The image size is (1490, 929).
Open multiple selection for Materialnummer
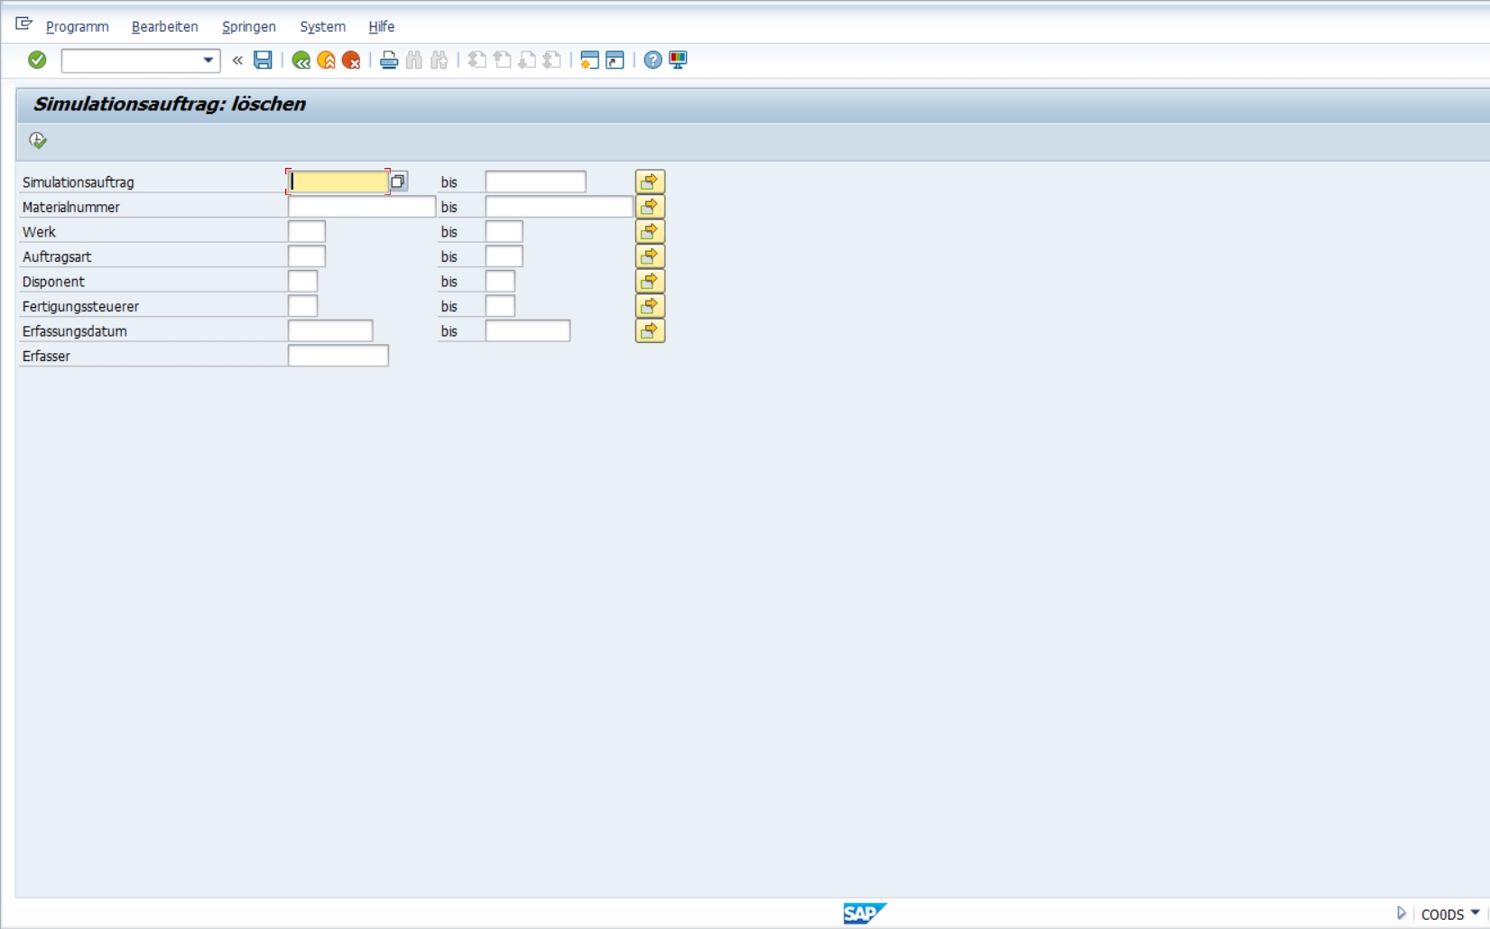pos(650,207)
